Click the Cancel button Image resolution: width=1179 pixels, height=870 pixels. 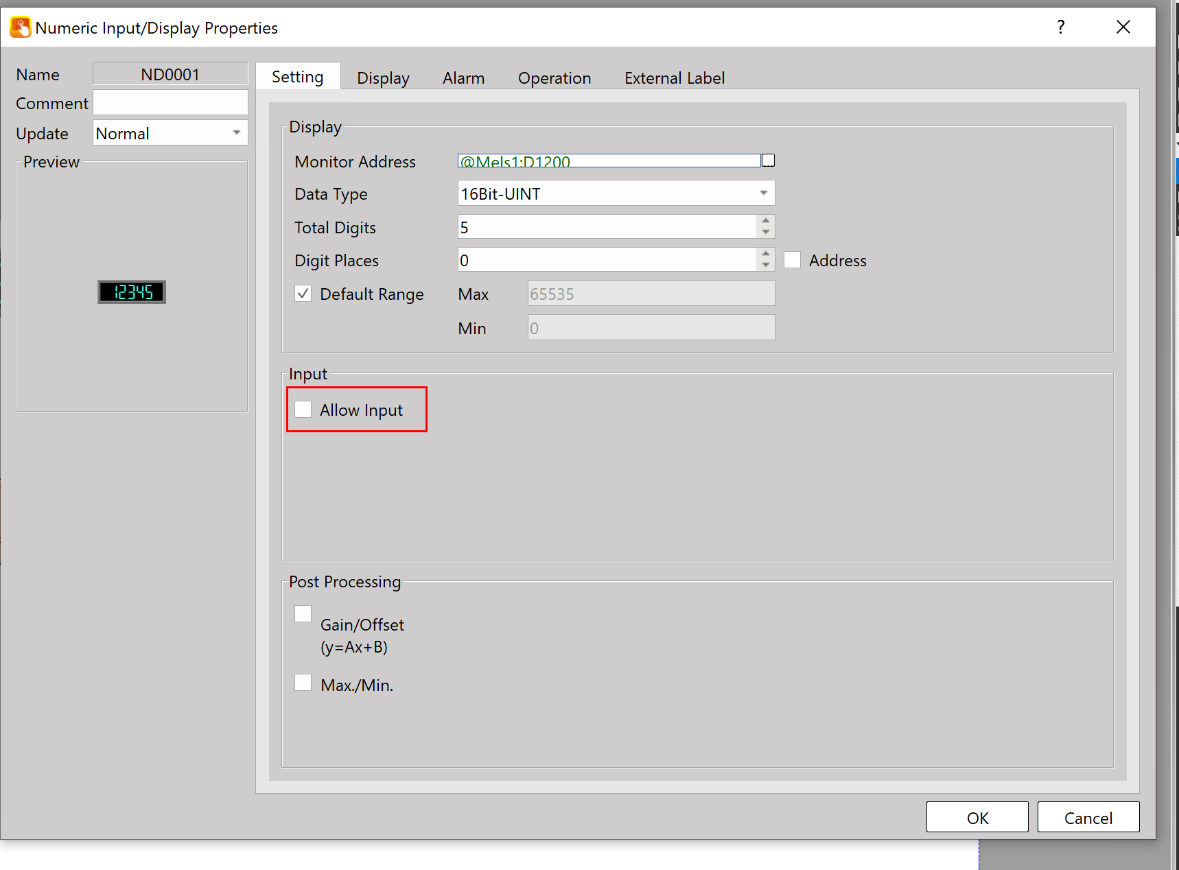click(1088, 817)
